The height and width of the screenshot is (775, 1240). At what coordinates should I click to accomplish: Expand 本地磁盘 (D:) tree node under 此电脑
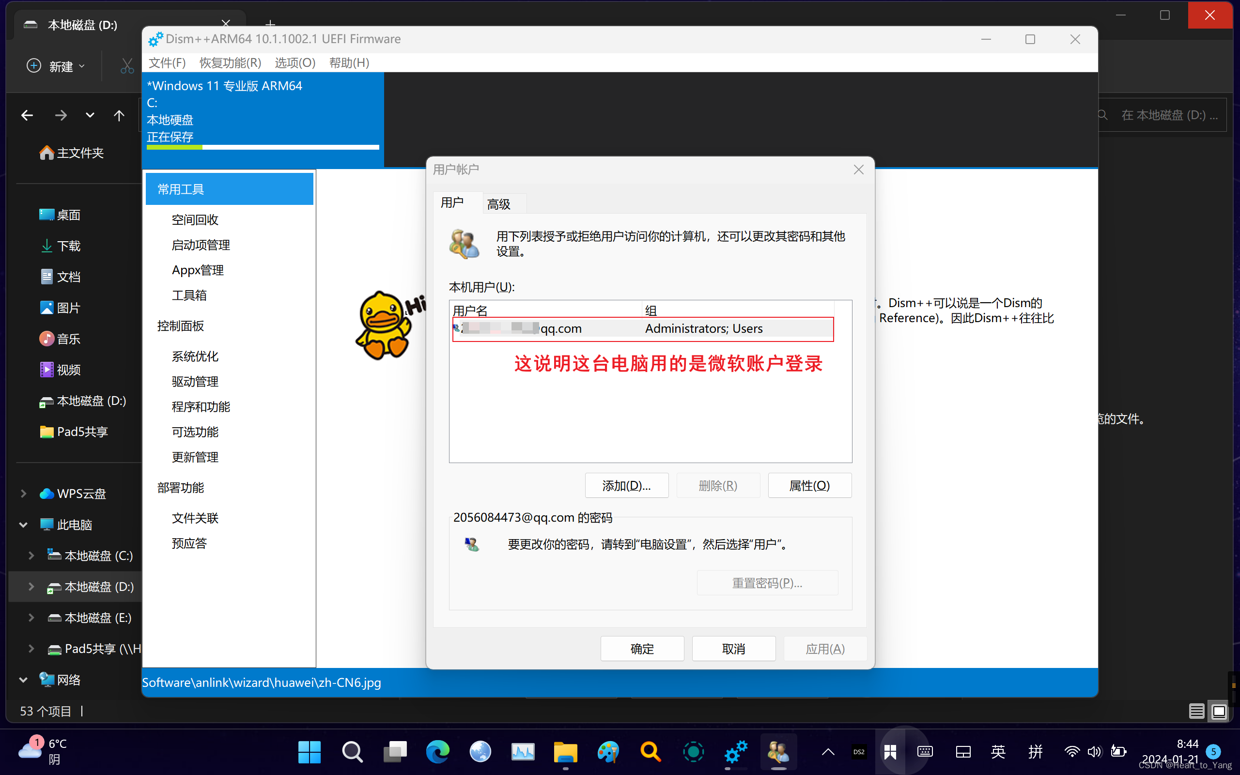coord(31,587)
